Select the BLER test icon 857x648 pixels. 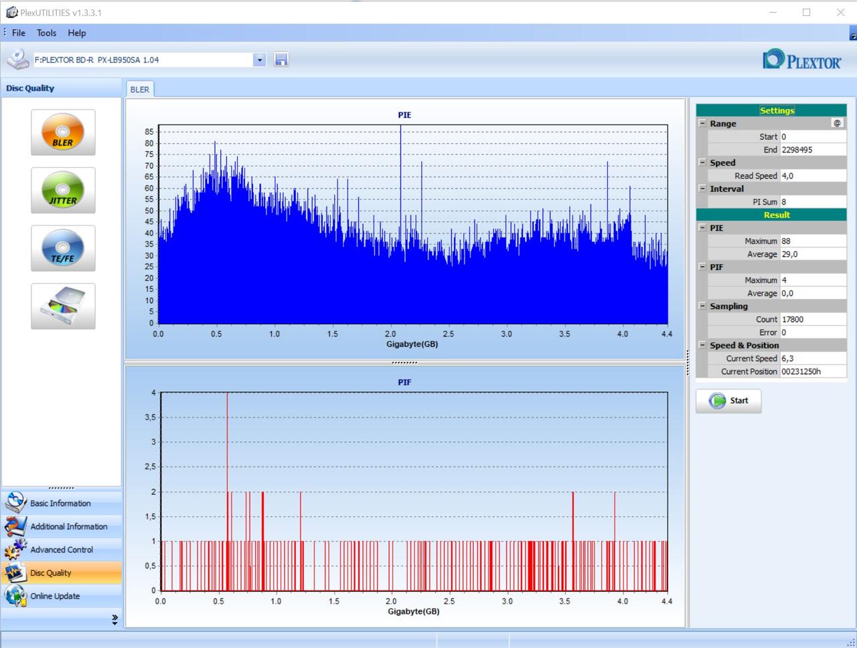click(x=63, y=132)
